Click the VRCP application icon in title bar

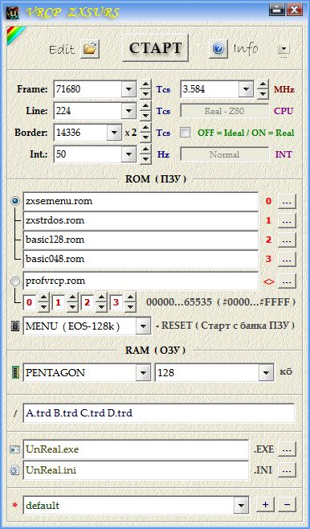click(13, 12)
